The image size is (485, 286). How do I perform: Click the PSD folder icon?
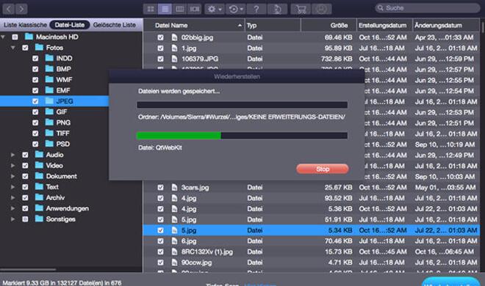(x=49, y=144)
